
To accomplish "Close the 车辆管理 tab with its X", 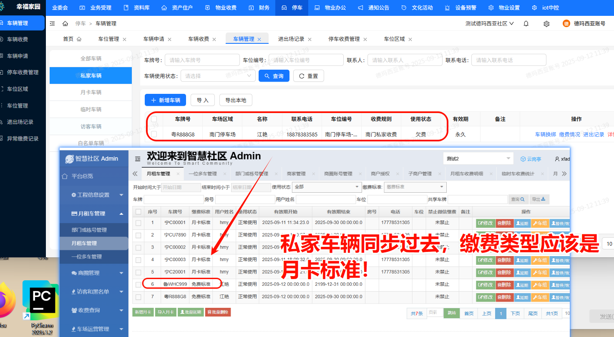I will 259,39.
